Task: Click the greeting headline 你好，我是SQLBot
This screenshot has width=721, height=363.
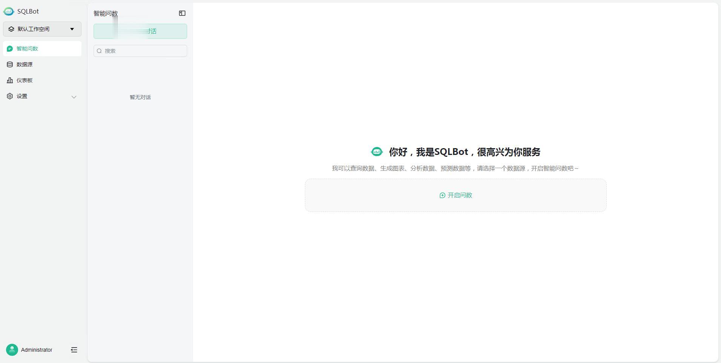Action: click(465, 152)
